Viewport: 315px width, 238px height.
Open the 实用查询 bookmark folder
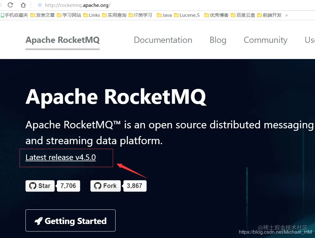click(114, 15)
